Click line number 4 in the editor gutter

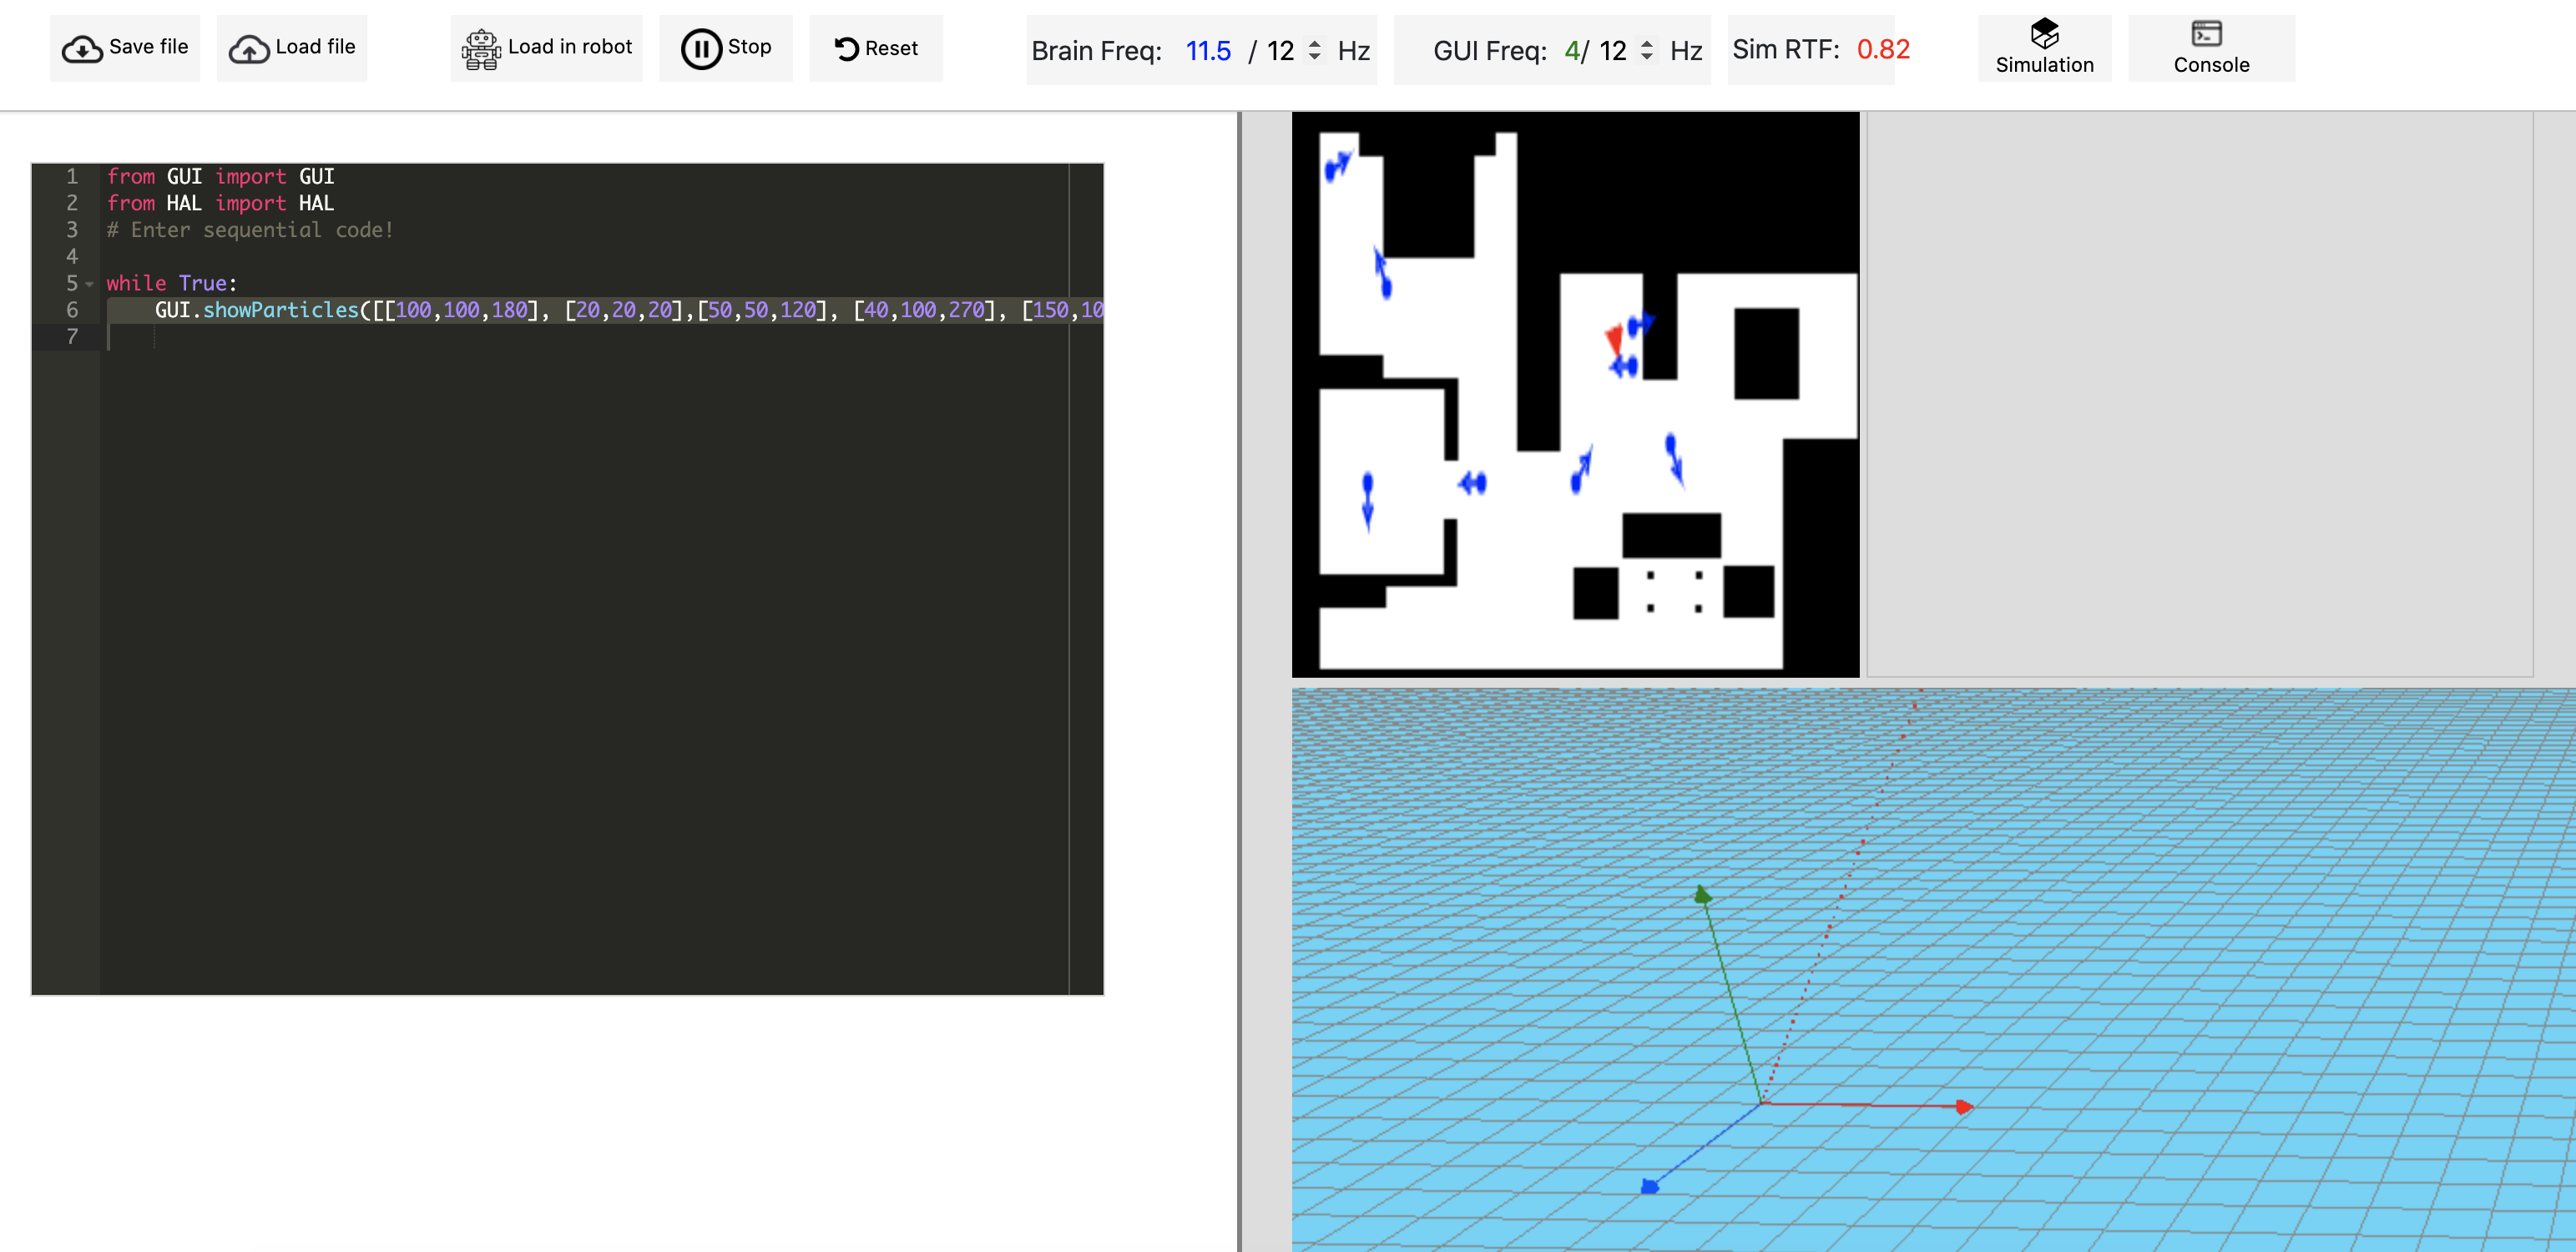pos(72,257)
